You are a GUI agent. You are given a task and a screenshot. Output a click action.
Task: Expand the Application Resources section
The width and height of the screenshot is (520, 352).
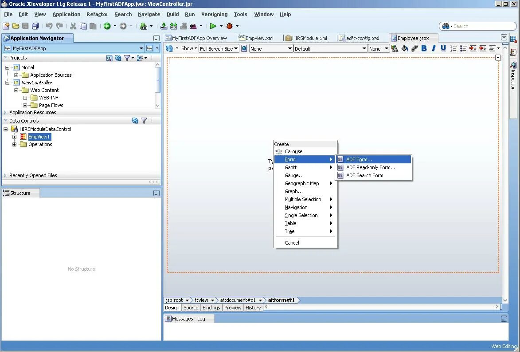(5, 113)
